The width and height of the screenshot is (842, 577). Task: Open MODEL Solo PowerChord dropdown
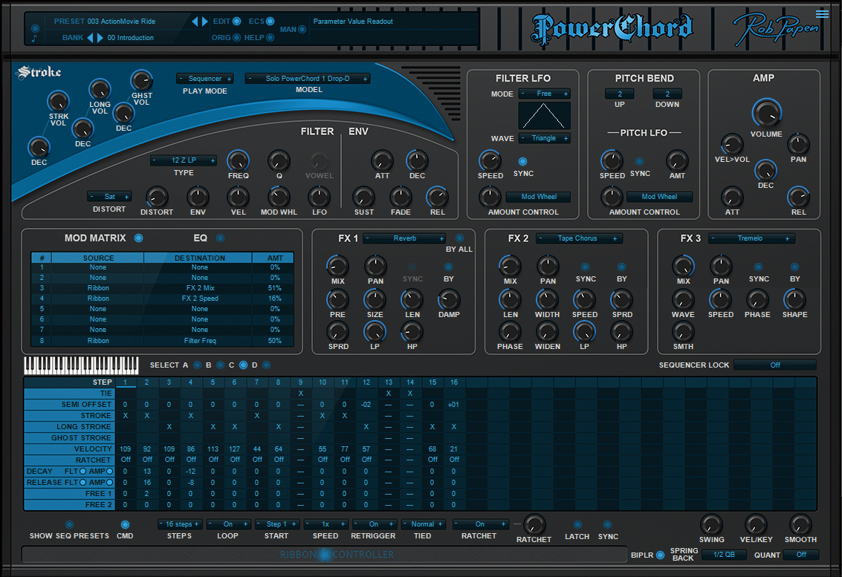[308, 79]
